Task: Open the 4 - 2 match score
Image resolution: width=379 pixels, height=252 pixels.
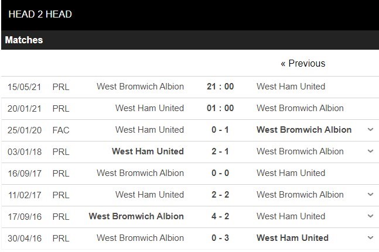Action: tap(220, 216)
